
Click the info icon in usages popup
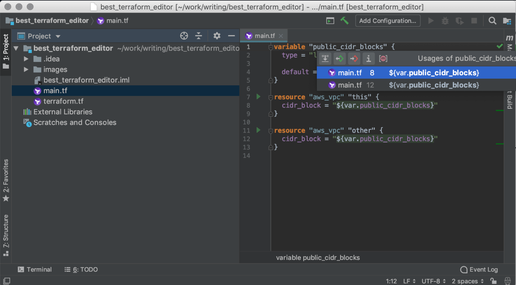tap(368, 58)
